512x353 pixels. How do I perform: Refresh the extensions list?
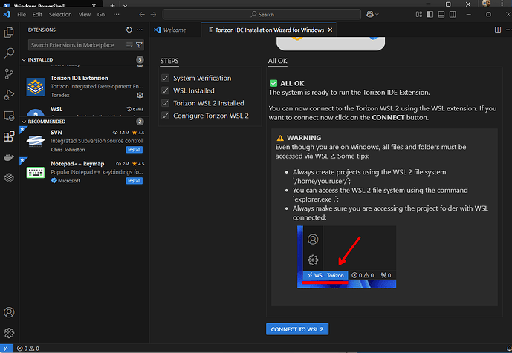pyautogui.click(x=129, y=30)
